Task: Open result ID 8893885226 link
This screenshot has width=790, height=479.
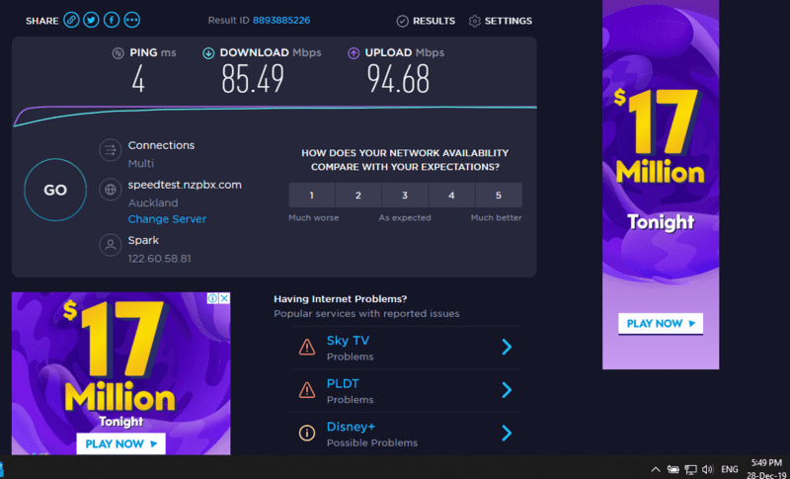Action: click(x=281, y=20)
